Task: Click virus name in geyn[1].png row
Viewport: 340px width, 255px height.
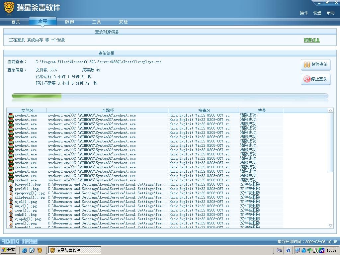Action: pyautogui.click(x=200, y=223)
